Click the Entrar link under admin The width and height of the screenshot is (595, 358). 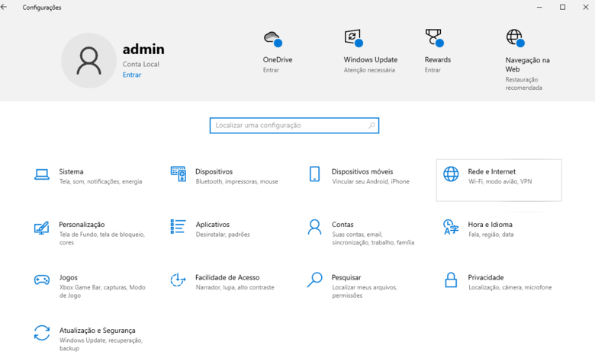pos(131,75)
